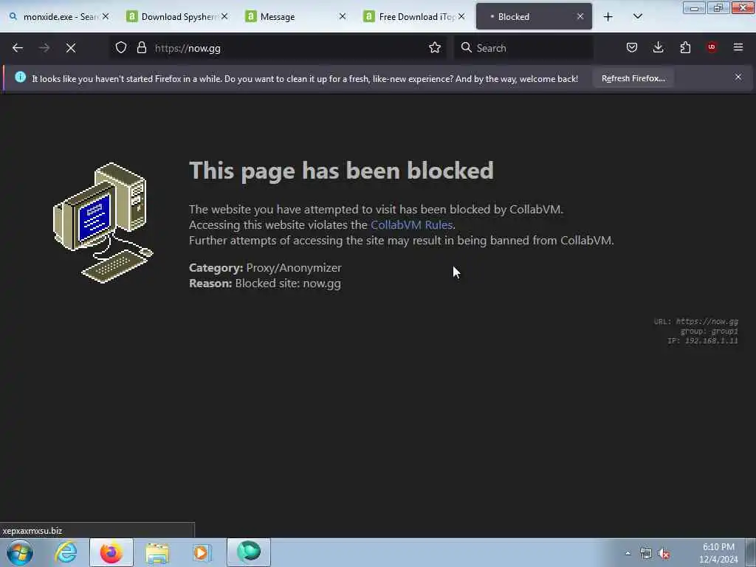Go back using the back arrow
756x567 pixels.
pos(18,48)
